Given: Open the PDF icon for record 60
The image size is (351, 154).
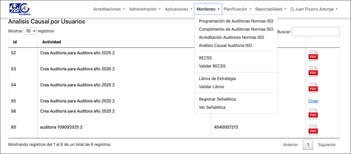Looking at the screenshot, I should [x=313, y=130].
